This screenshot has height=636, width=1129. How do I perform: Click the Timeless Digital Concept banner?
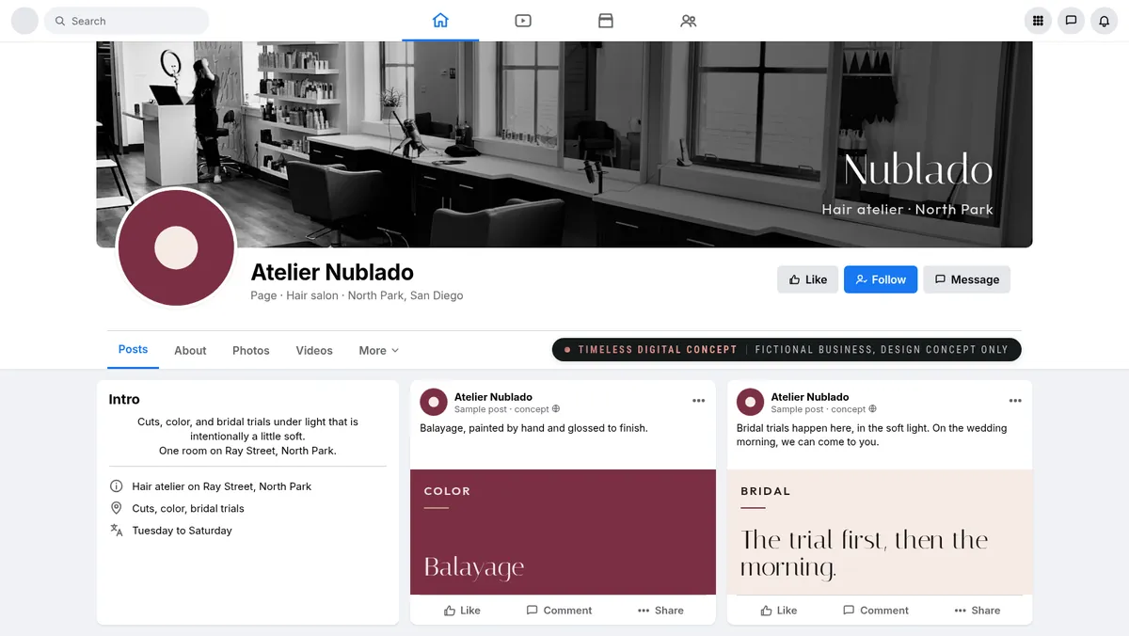click(x=787, y=349)
